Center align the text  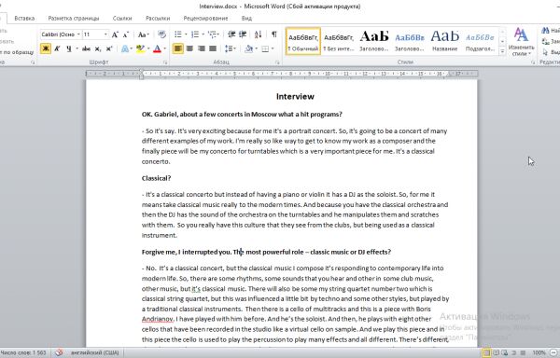point(189,48)
